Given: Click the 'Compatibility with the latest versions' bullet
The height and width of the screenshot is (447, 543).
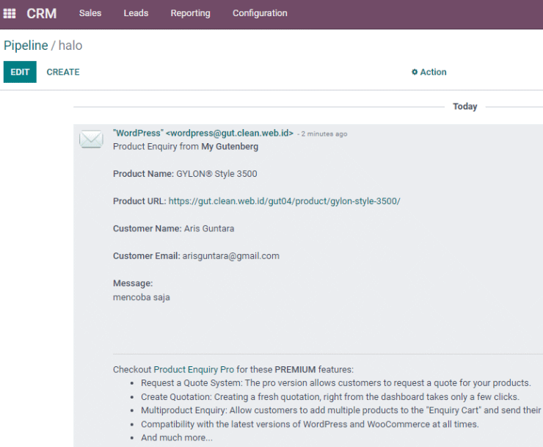Looking at the screenshot, I should [310, 424].
